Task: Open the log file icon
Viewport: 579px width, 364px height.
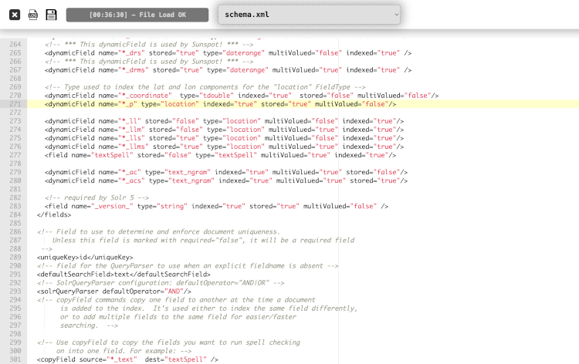Action: coord(33,15)
